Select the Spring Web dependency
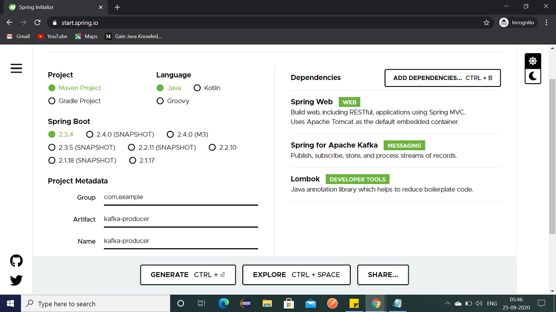 [x=396, y=112]
